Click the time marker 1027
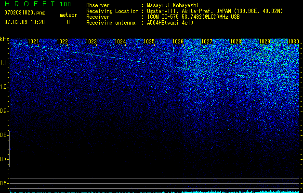 [207, 41]
